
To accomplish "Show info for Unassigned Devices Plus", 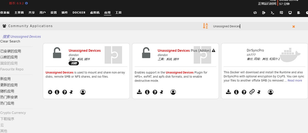I will 147,92.
